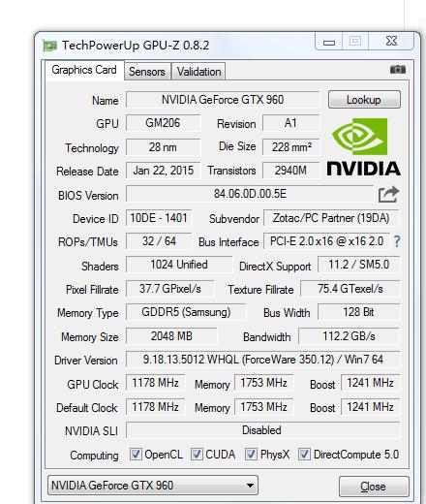
Task: Click the Bandwidth field 112.2 GB/s
Action: click(349, 336)
